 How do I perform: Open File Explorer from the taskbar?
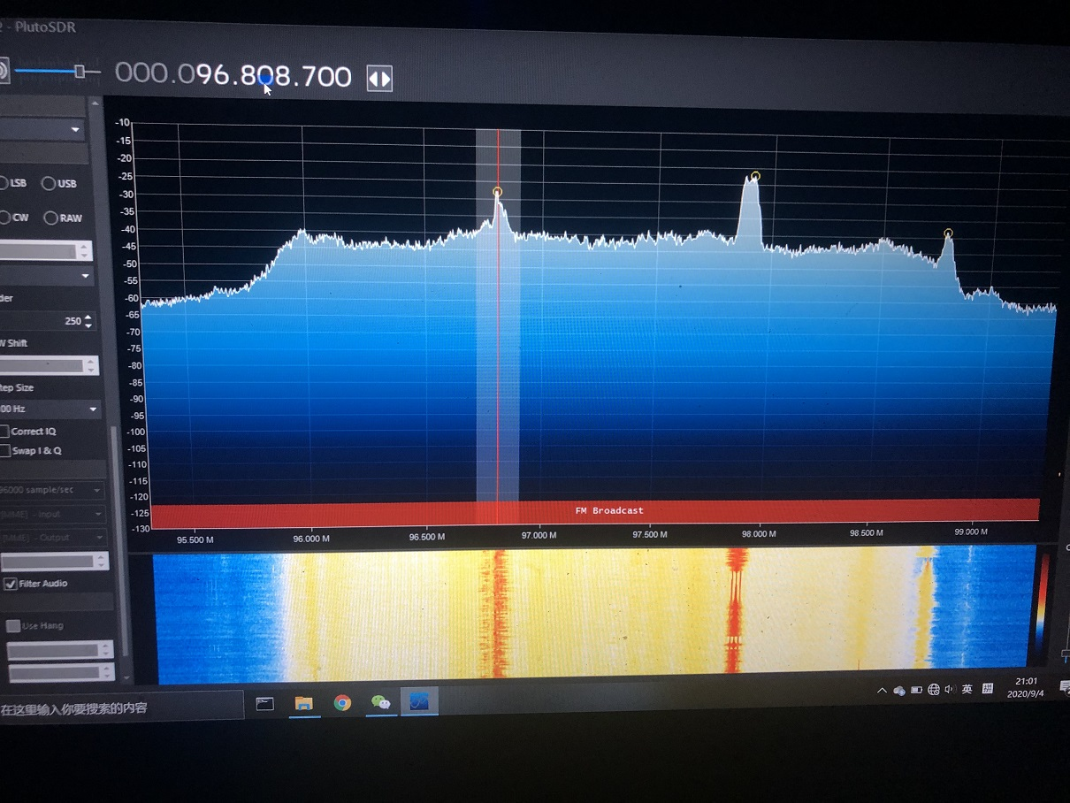(x=305, y=703)
